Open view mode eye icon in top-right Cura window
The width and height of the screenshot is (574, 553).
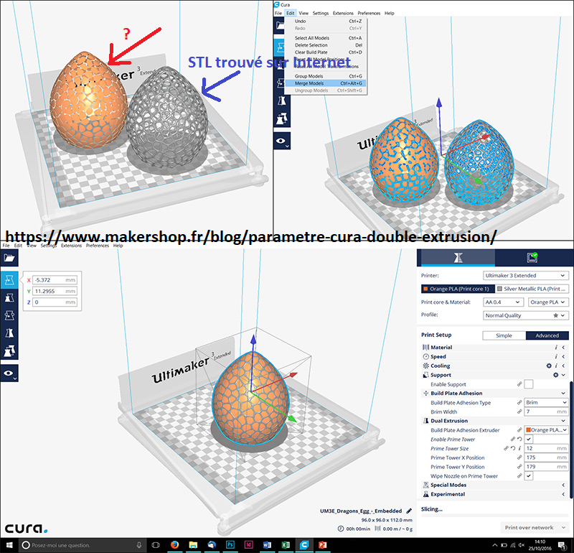tap(282, 141)
